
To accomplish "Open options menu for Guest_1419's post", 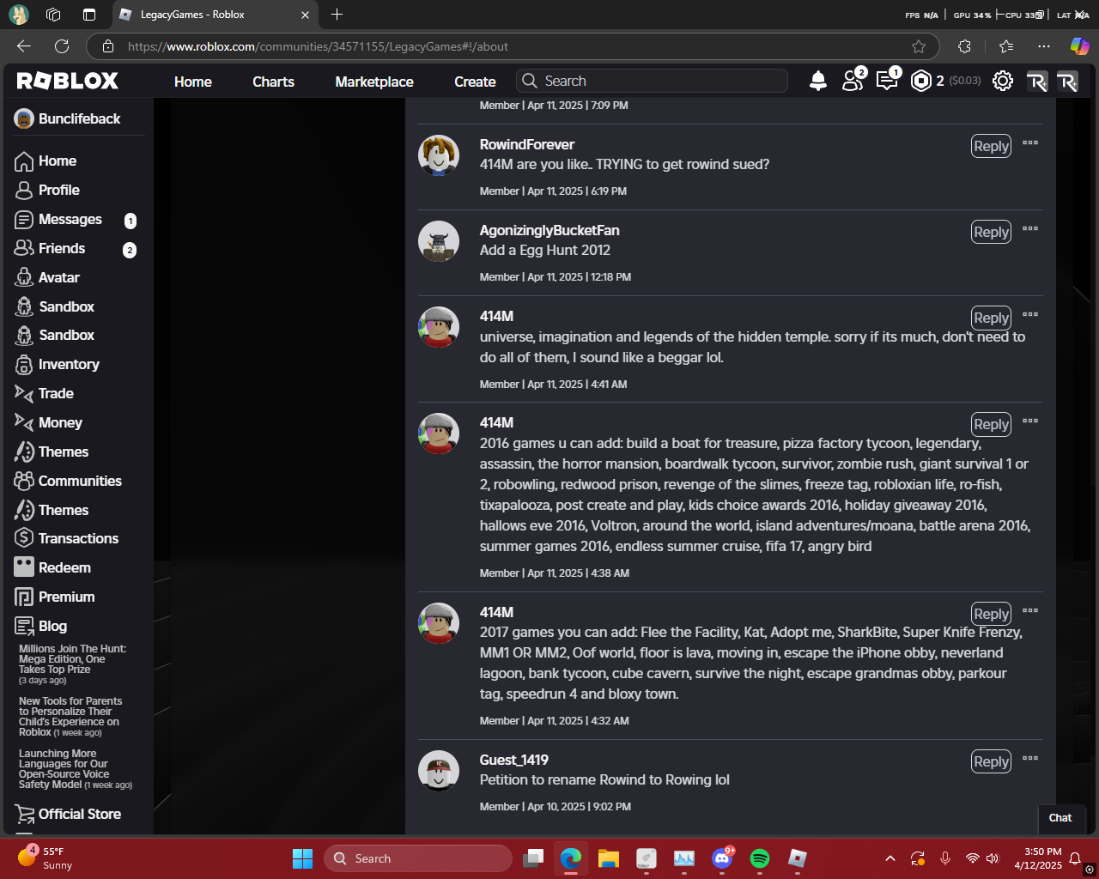I will point(1030,758).
